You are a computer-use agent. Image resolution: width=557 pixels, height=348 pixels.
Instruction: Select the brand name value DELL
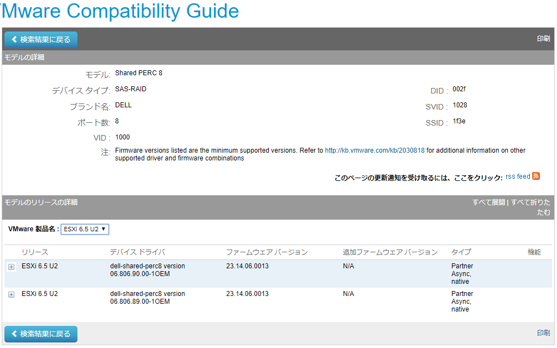123,105
